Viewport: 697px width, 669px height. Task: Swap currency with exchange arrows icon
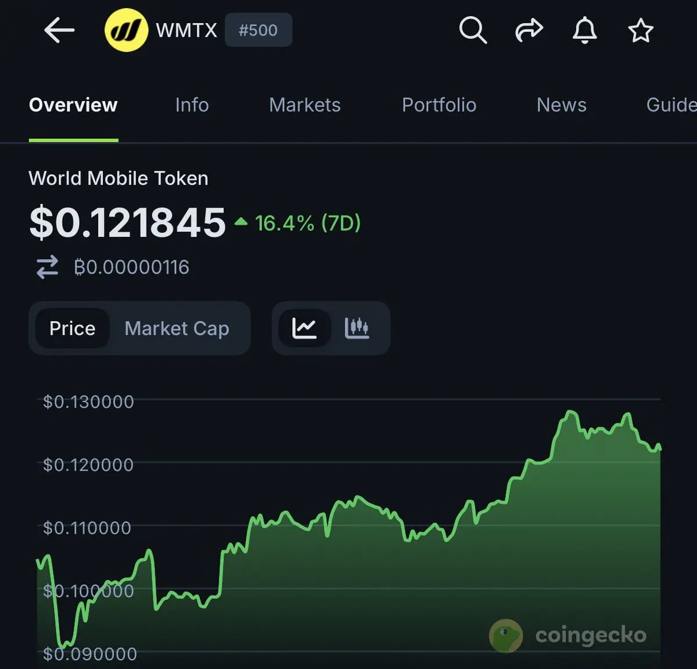[x=48, y=267]
